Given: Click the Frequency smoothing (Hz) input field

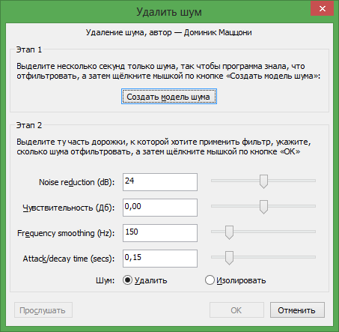Looking at the screenshot, I should [160, 233].
